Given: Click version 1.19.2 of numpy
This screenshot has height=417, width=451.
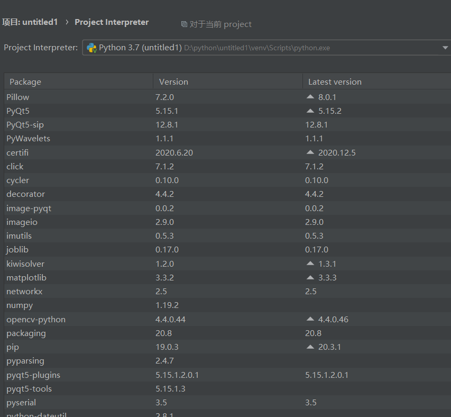Looking at the screenshot, I should pos(167,305).
